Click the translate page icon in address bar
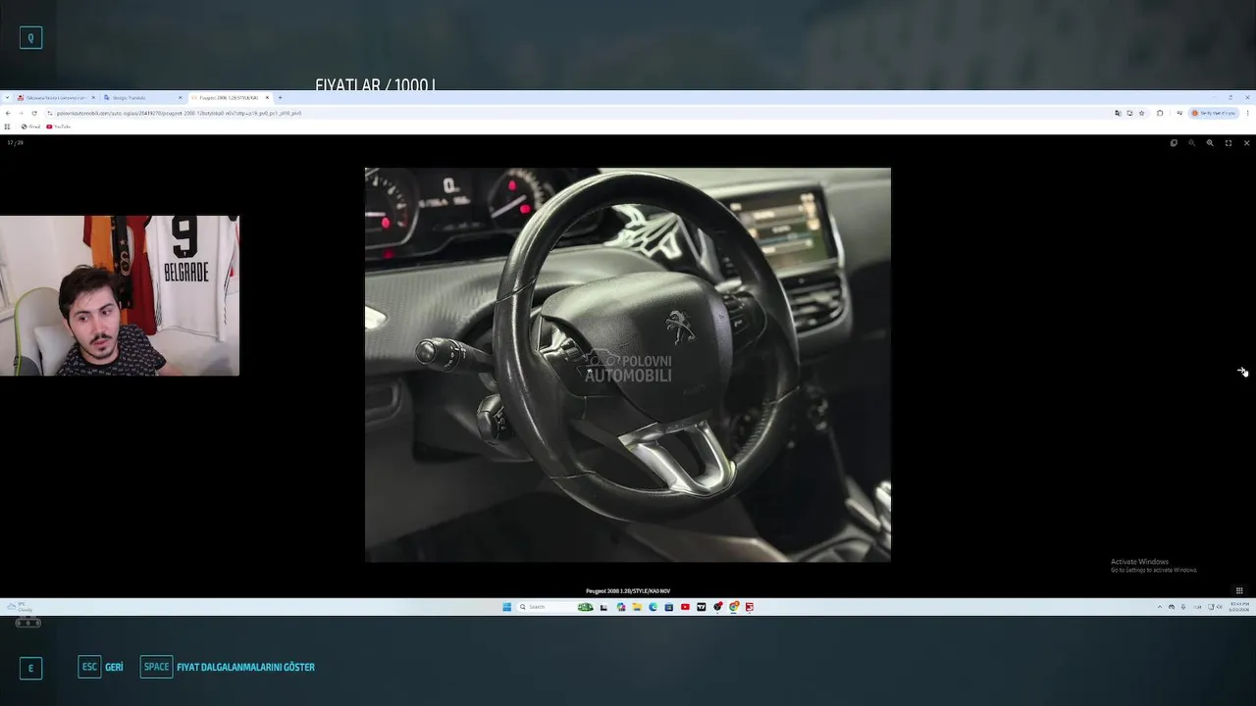 tap(1118, 113)
